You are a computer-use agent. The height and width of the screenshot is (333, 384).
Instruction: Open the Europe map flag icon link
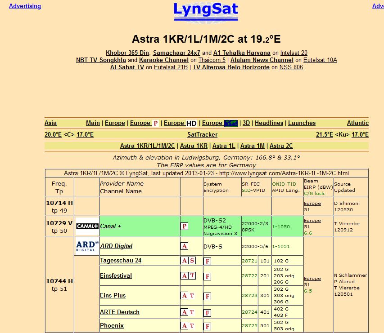click(231, 123)
